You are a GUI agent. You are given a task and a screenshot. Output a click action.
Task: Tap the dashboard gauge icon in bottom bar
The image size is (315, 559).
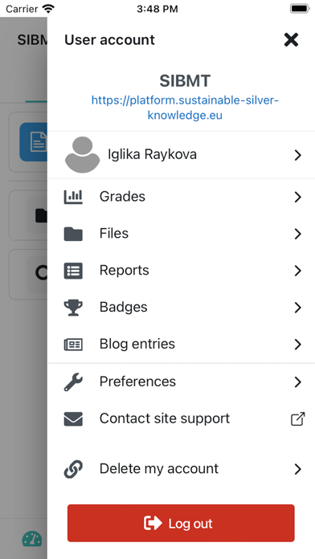[32, 540]
